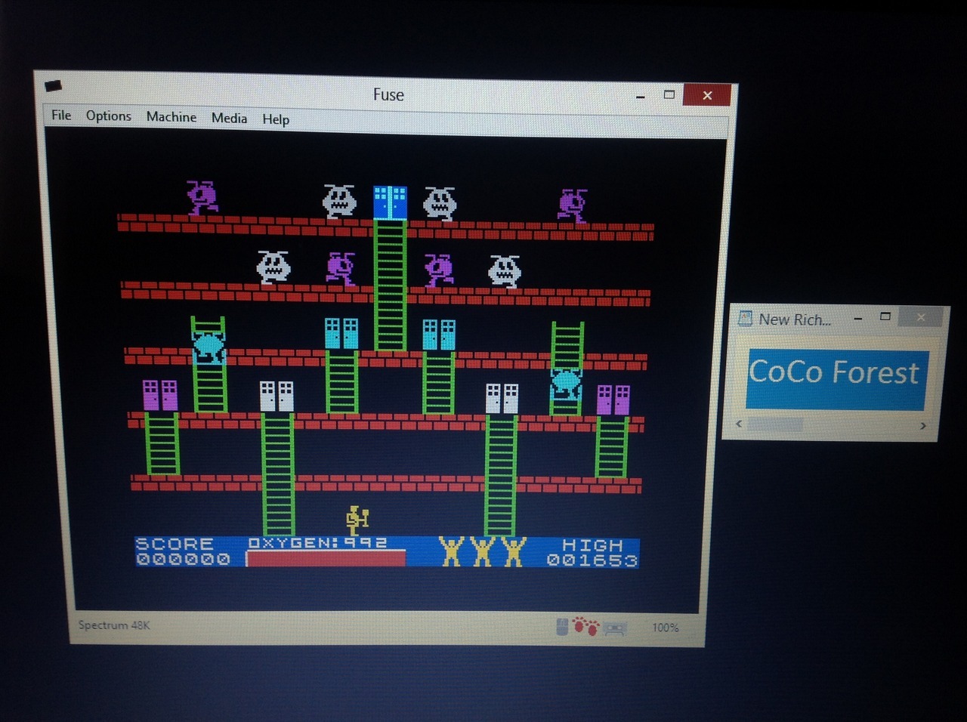The image size is (967, 722).
Task: Click the mouse status icon in status bar
Action: point(561,627)
